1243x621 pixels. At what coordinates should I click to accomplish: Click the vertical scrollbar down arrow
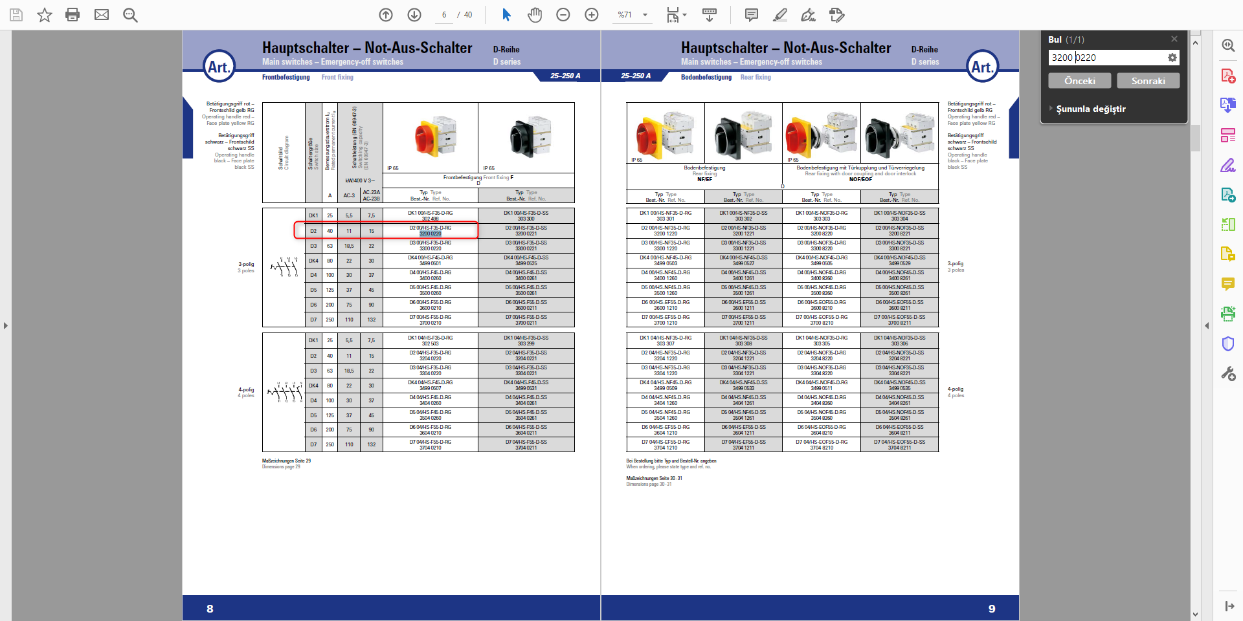[1195, 615]
